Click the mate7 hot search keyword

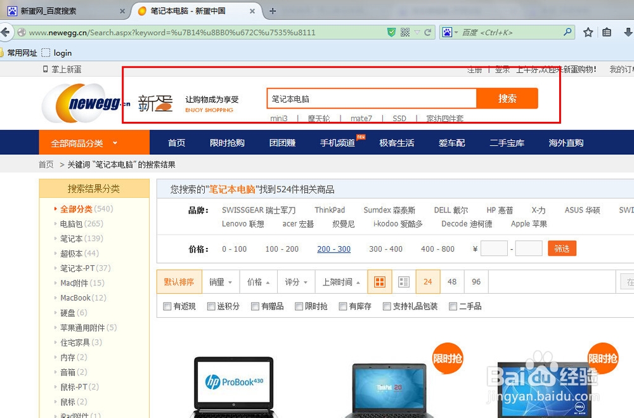coord(361,119)
